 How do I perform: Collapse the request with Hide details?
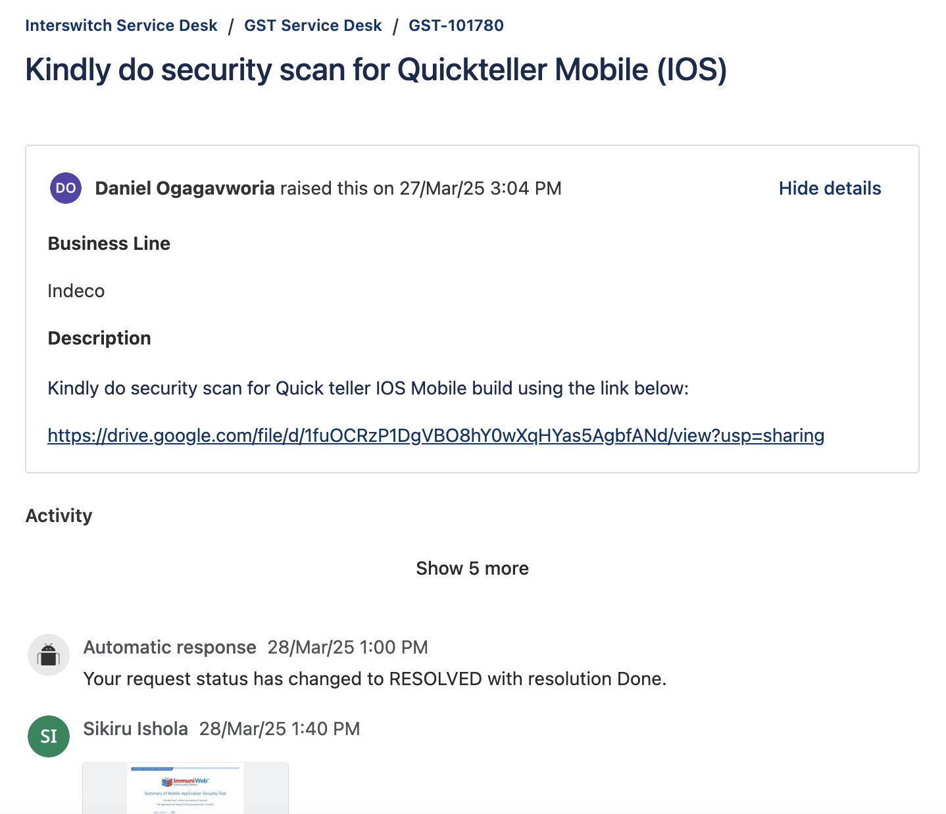pyautogui.click(x=830, y=188)
